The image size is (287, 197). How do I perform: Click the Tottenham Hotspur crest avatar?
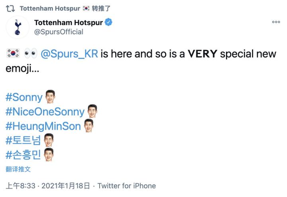17,27
